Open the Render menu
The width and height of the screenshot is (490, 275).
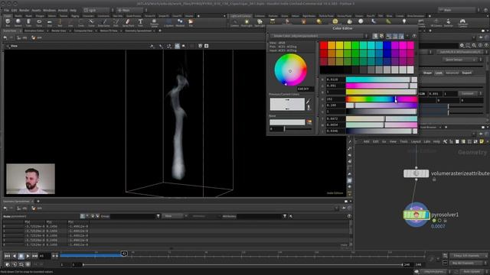24,10
